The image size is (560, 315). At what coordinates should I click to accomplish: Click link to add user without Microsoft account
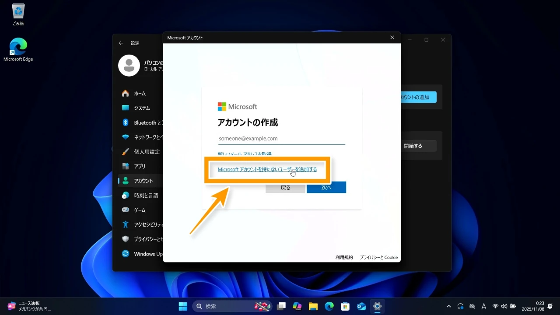(x=267, y=169)
